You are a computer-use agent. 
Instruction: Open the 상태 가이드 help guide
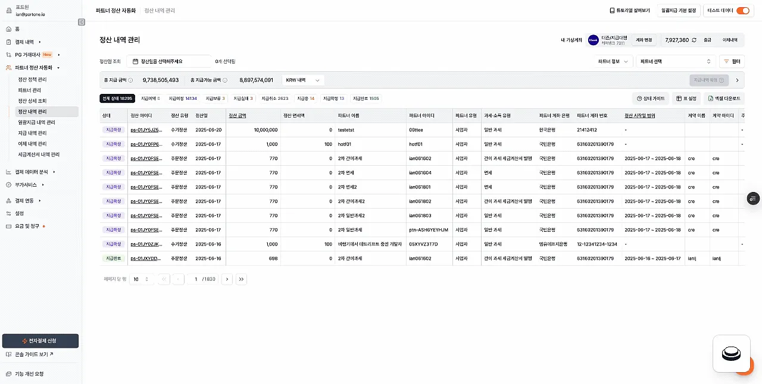(x=650, y=99)
